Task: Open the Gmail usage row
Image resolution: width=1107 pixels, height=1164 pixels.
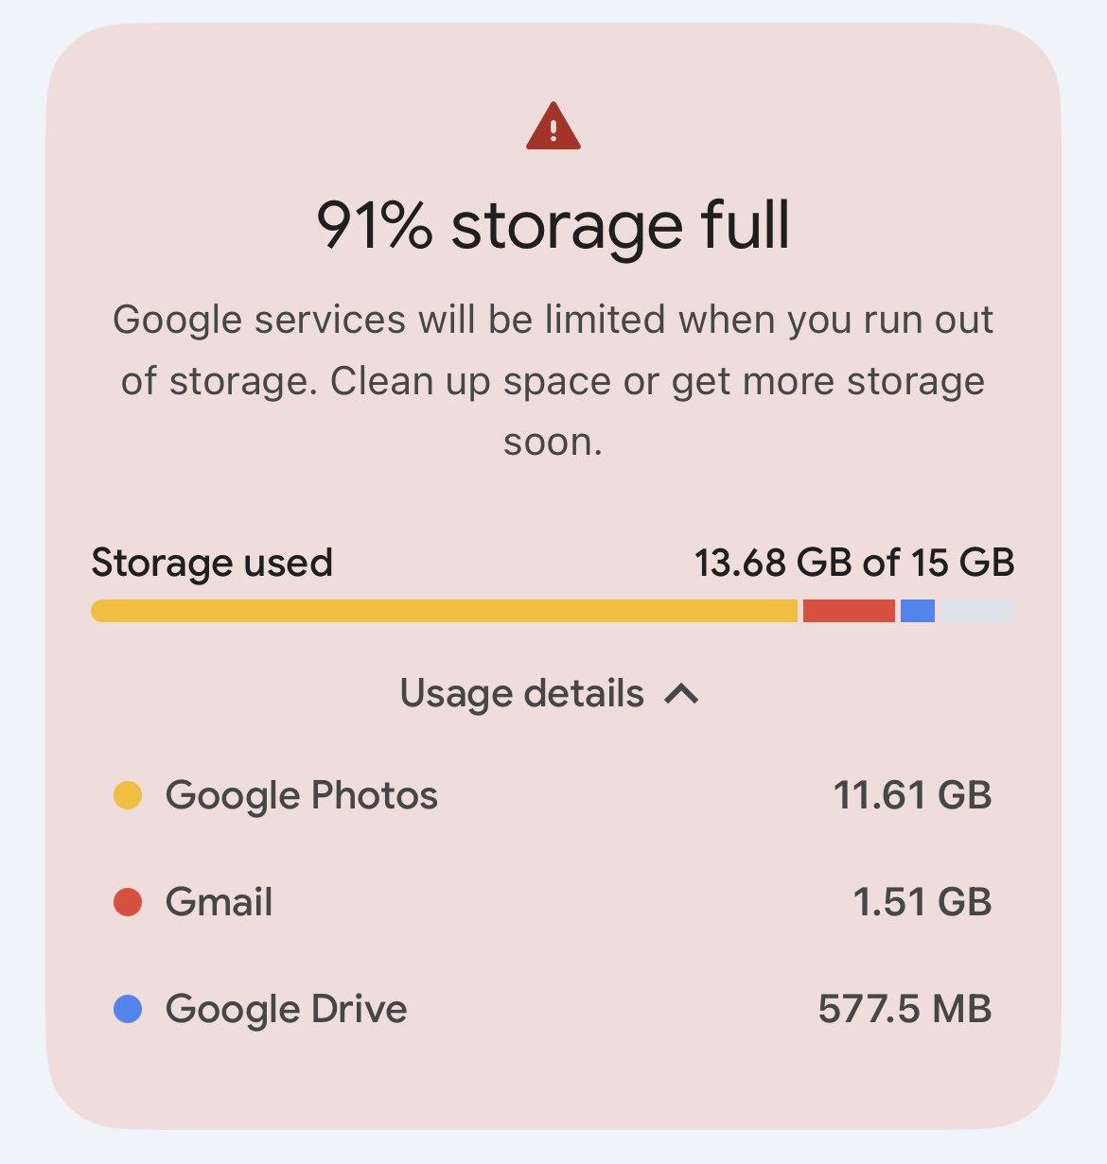Action: click(x=553, y=902)
